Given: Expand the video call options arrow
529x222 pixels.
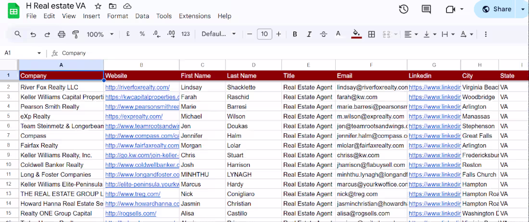Looking at the screenshot, I should (462, 9).
